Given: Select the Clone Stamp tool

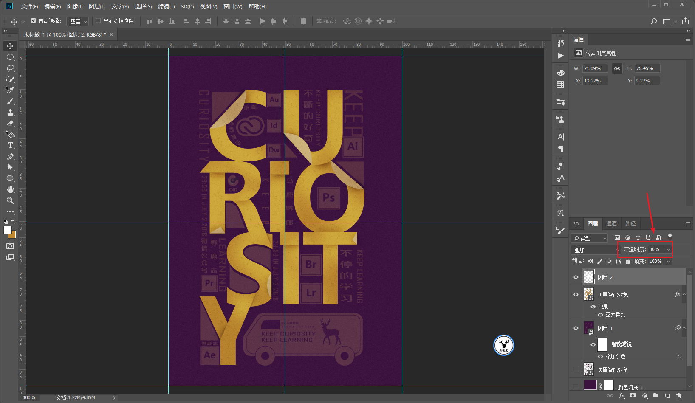Looking at the screenshot, I should tap(10, 112).
